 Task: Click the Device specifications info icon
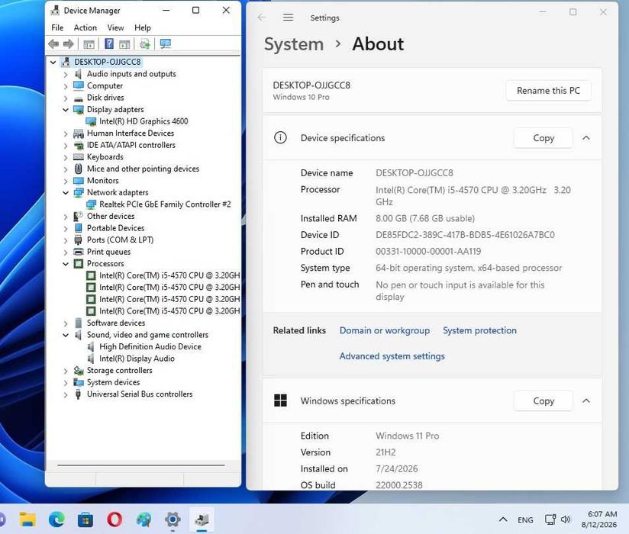pos(280,138)
